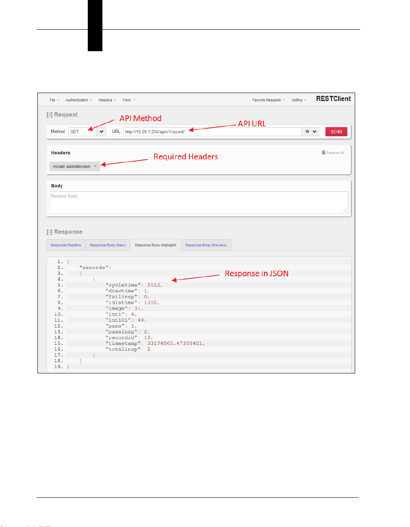Viewport: 410px width, 527px height.
Task: Click the Method GET field
Action: (x=82, y=132)
